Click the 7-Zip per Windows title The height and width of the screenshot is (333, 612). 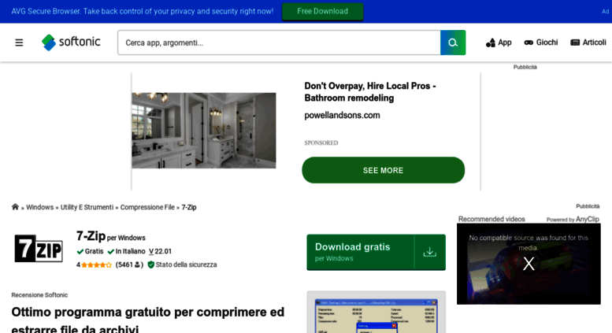pyautogui.click(x=111, y=236)
